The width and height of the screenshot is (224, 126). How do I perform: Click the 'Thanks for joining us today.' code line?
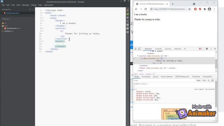pyautogui.click(x=83, y=34)
